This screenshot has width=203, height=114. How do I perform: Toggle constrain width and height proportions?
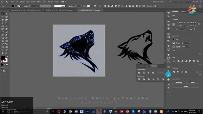click(199, 24)
